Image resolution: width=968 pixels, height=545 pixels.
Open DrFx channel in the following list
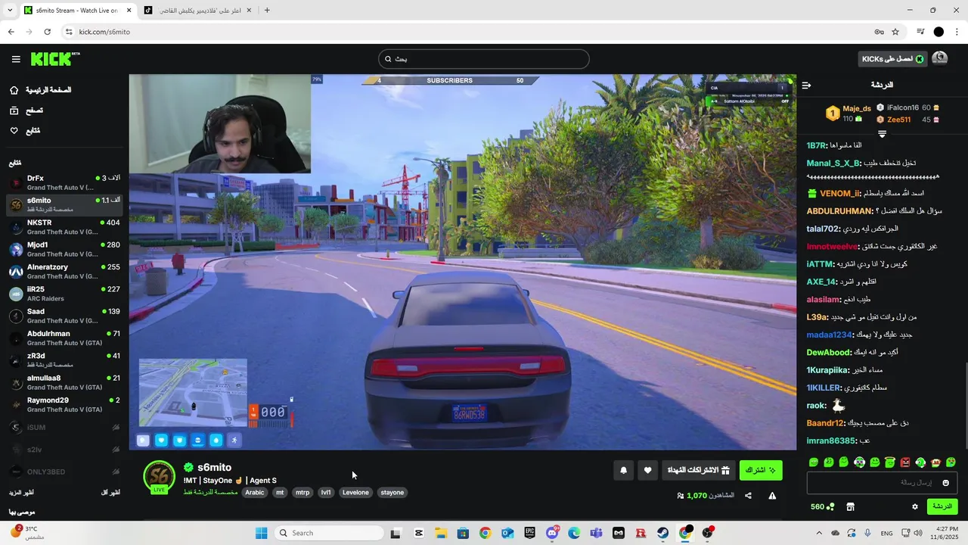64,182
